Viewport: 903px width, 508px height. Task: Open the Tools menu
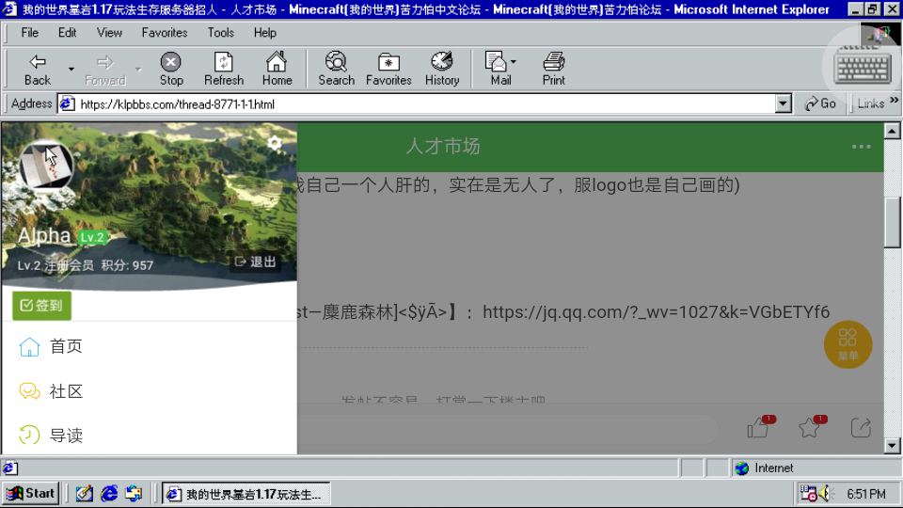(x=220, y=33)
